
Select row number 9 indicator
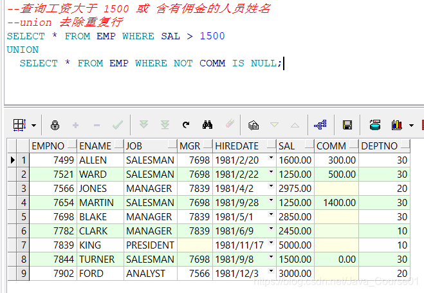23,273
